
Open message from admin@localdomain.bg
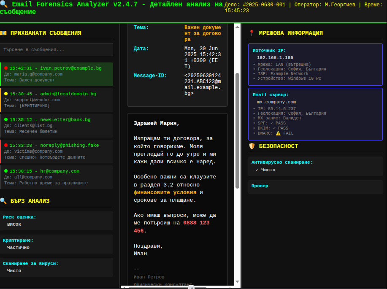tap(57, 100)
